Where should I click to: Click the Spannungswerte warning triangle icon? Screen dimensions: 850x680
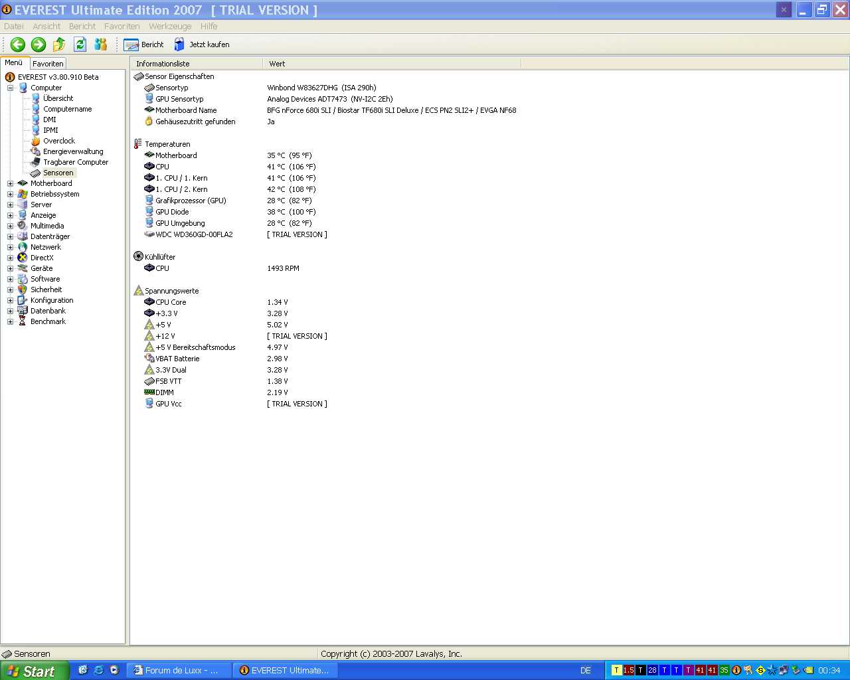click(138, 291)
